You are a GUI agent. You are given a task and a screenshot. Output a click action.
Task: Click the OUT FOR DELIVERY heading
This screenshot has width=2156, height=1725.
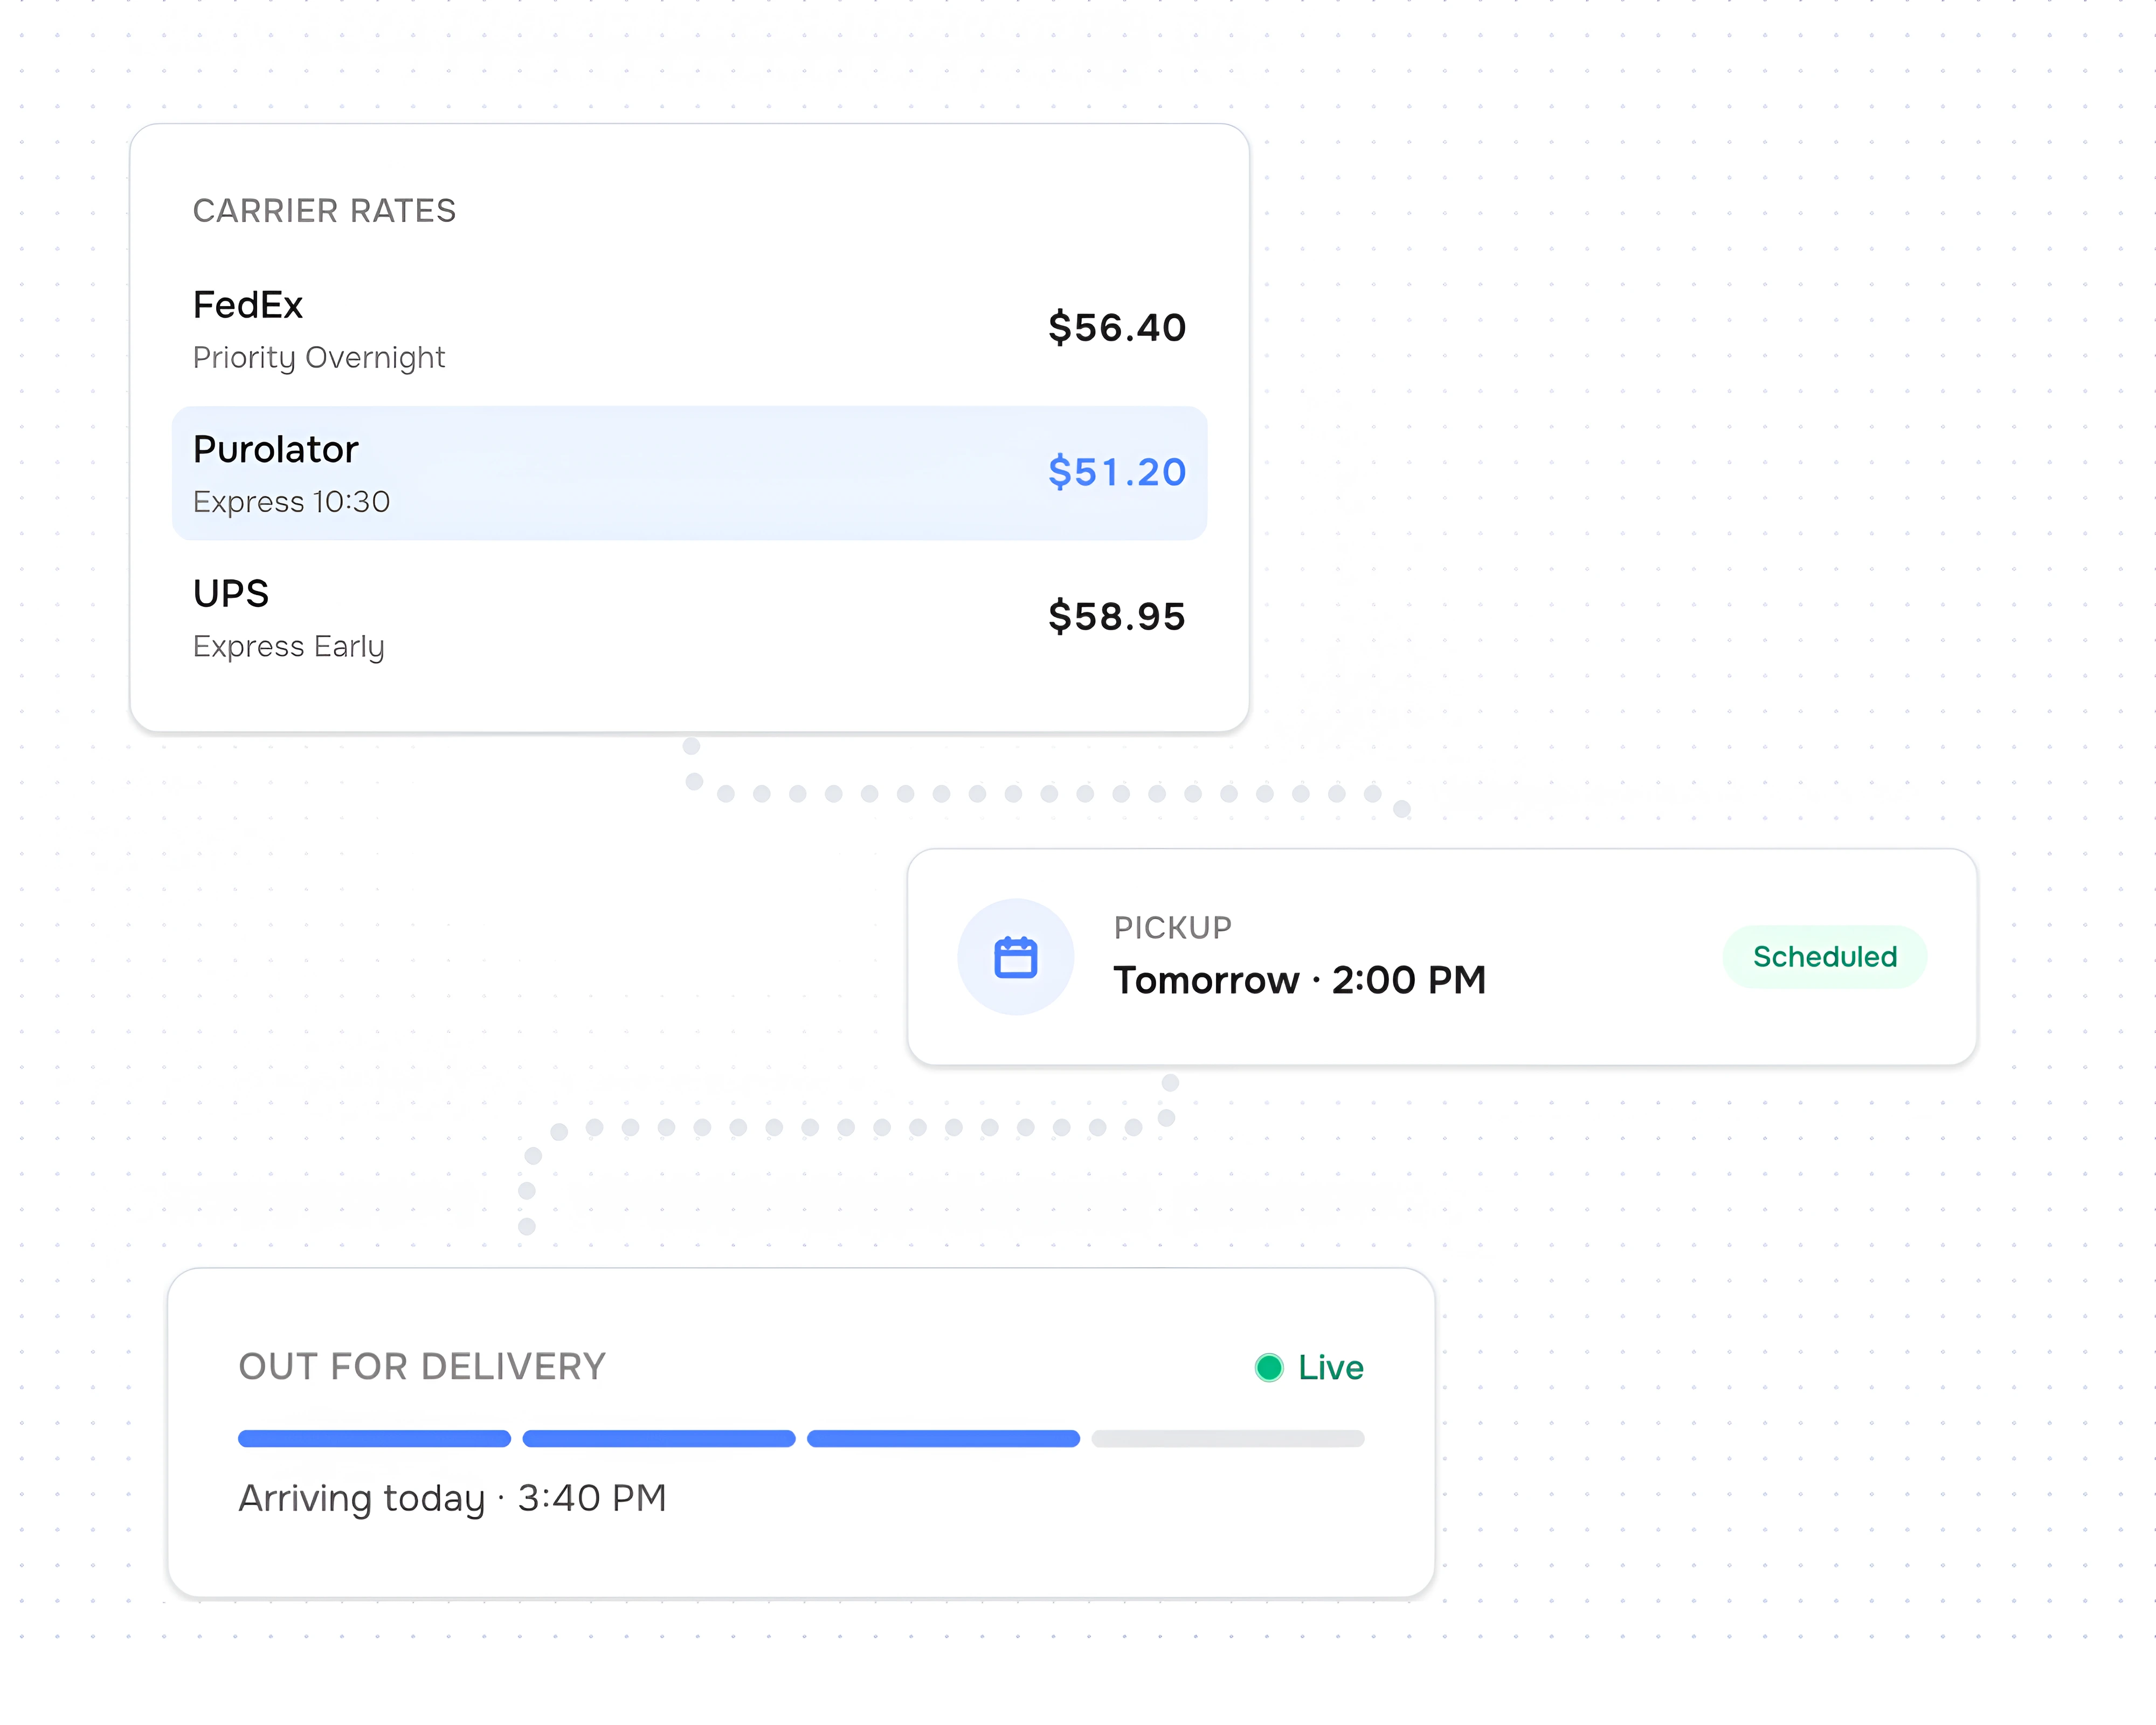click(422, 1367)
